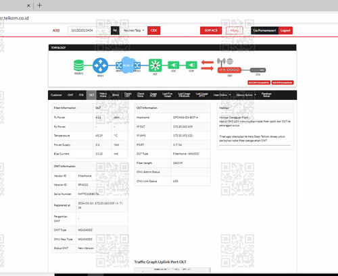Click the ACSIS logo link
Screen dimensions: 338x276
pyautogui.click(x=56, y=30)
